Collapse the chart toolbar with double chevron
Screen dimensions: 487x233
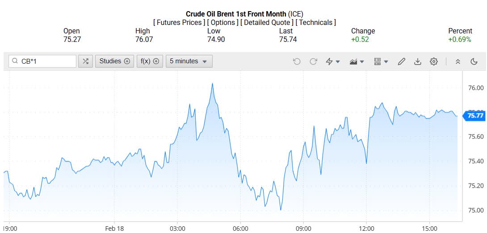point(458,61)
